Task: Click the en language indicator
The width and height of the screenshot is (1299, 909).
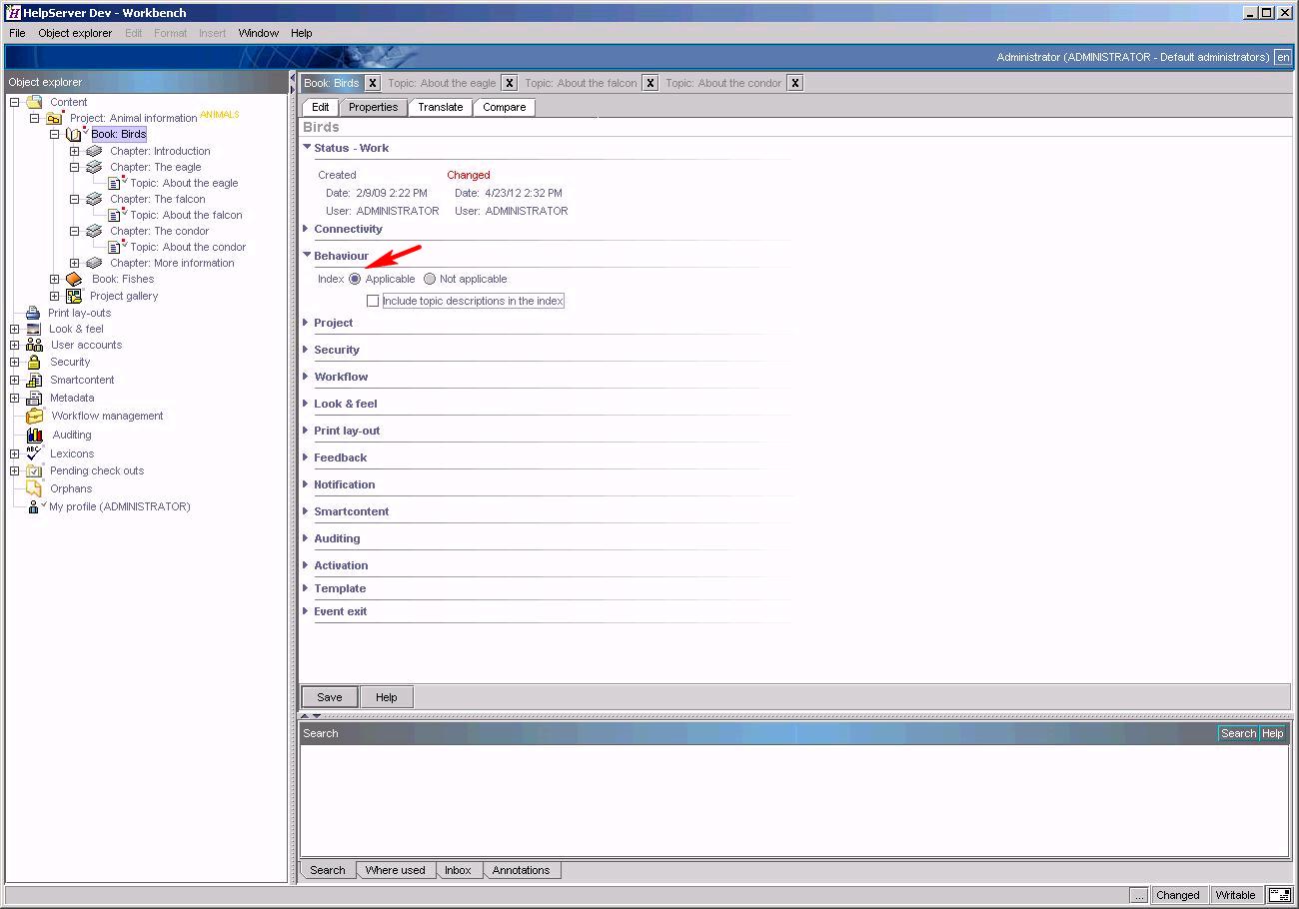Action: (x=1283, y=57)
